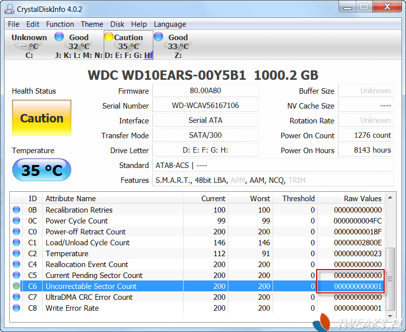Click the ID column header
The height and width of the screenshot is (332, 406).
33,198
